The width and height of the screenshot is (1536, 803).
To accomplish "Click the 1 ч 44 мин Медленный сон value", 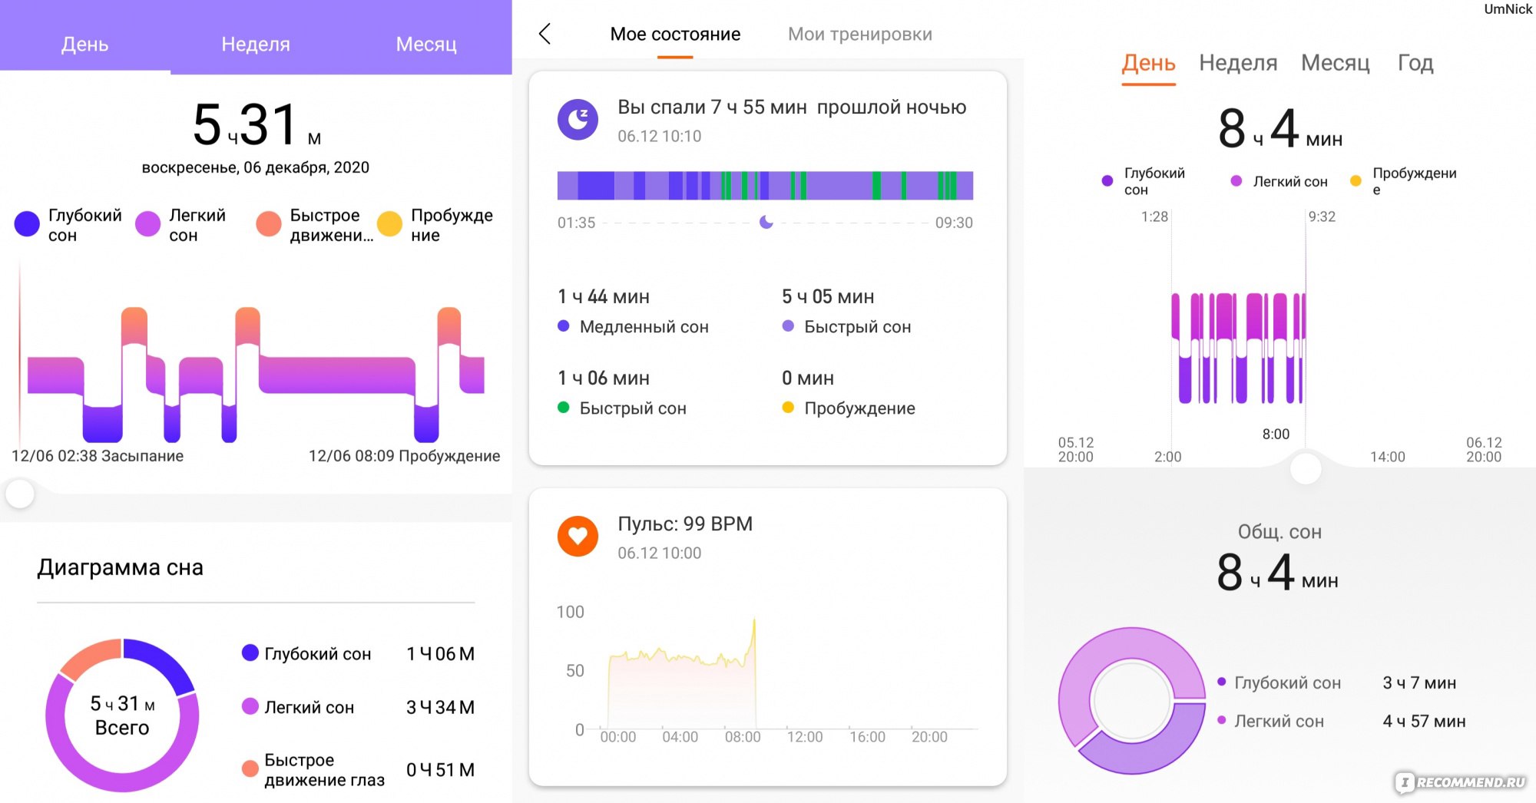I will pyautogui.click(x=604, y=296).
